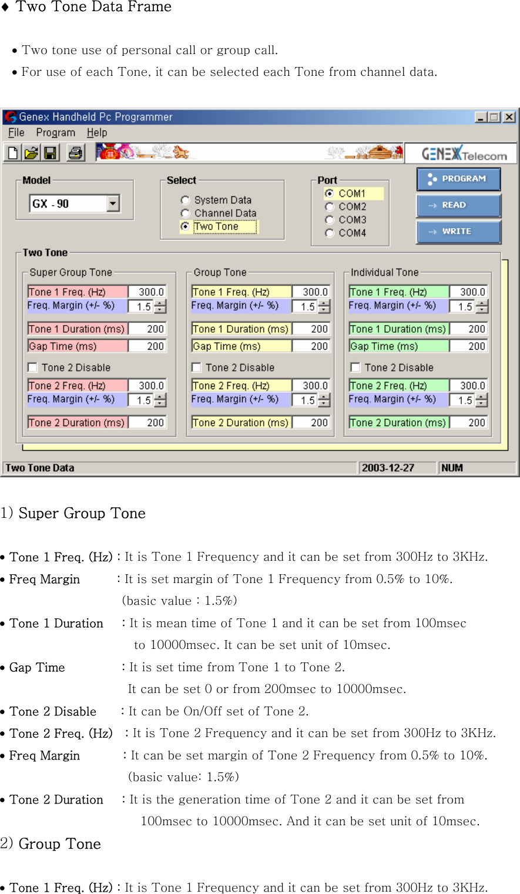Open the Program menu
520x894 pixels.
tap(56, 132)
